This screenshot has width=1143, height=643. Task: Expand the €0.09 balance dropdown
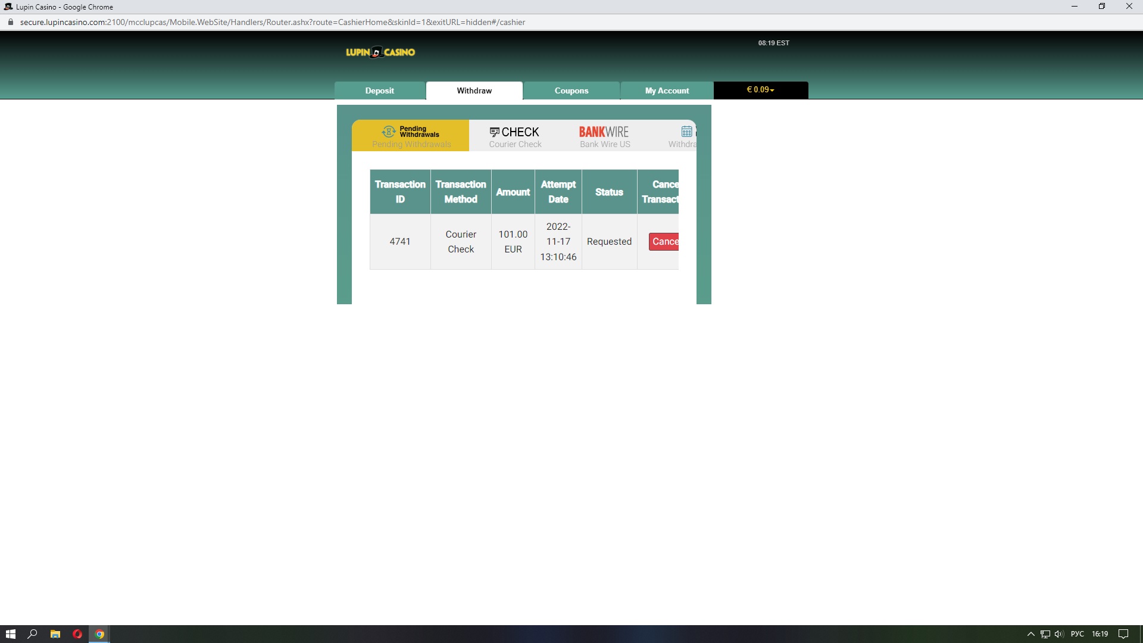tap(760, 90)
